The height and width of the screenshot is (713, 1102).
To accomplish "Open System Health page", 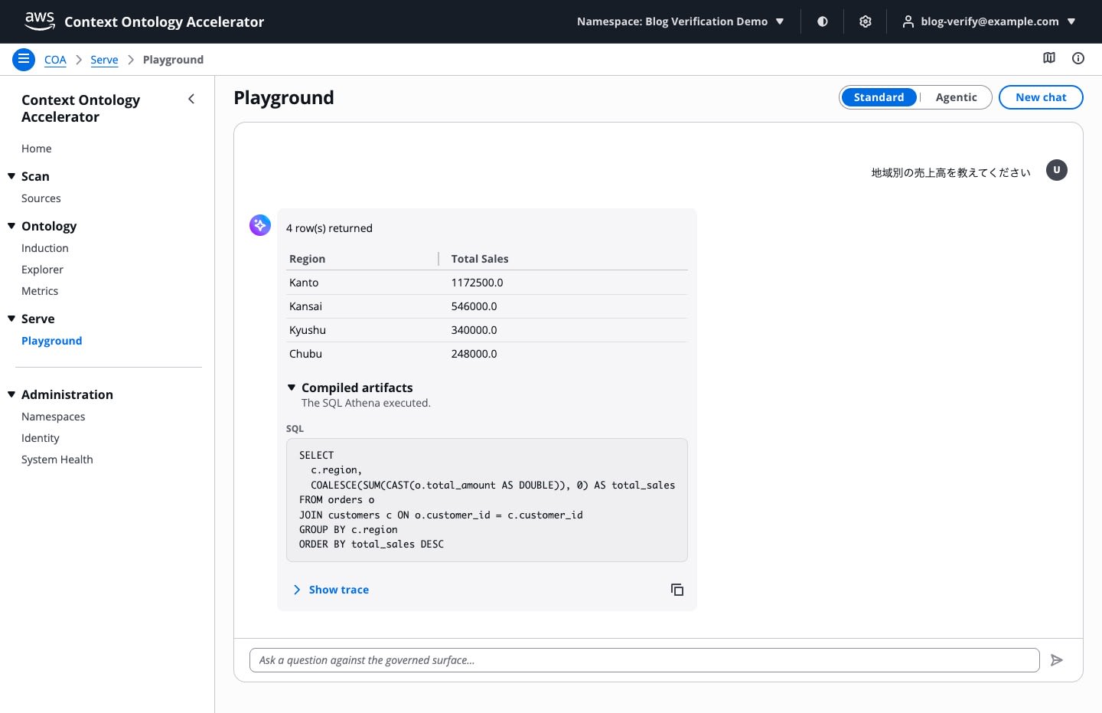I will tap(57, 460).
